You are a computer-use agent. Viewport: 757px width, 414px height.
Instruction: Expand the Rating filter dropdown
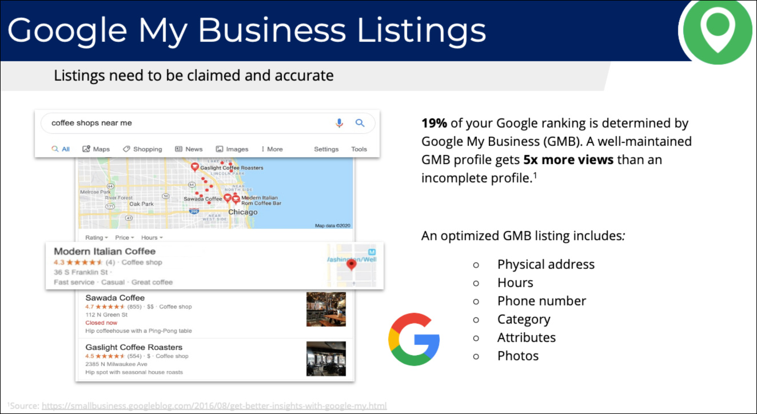(95, 237)
